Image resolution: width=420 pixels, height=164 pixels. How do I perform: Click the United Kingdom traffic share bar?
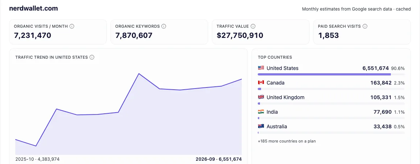click(x=331, y=104)
